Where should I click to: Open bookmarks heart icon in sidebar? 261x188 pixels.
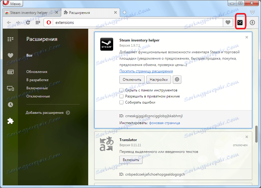point(10,55)
